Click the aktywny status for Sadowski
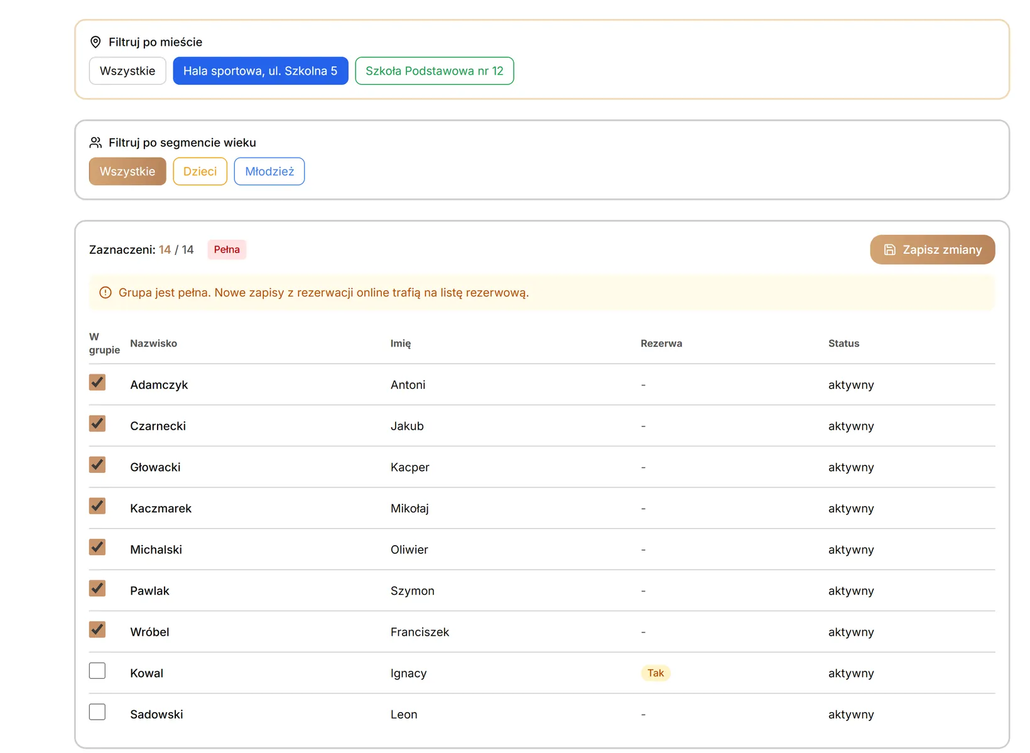 (x=851, y=715)
